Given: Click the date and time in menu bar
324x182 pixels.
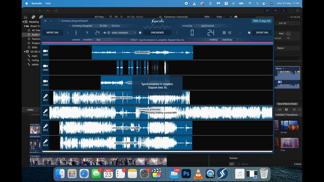Looking at the screenshot, I should point(288,4).
